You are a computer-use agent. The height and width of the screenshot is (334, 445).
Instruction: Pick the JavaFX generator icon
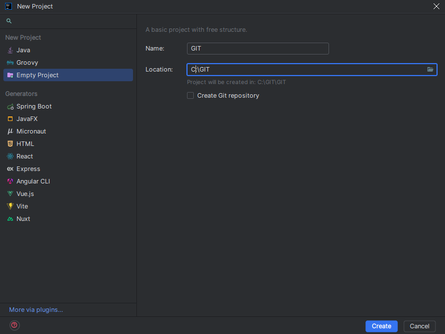click(10, 119)
